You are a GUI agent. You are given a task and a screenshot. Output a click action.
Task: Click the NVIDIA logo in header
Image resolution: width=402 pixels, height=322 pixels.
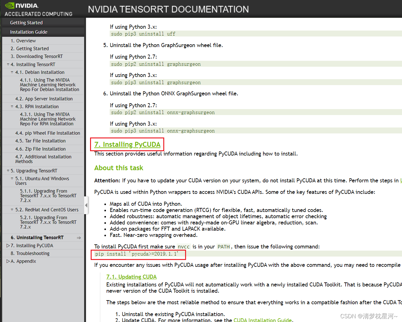point(22,6)
